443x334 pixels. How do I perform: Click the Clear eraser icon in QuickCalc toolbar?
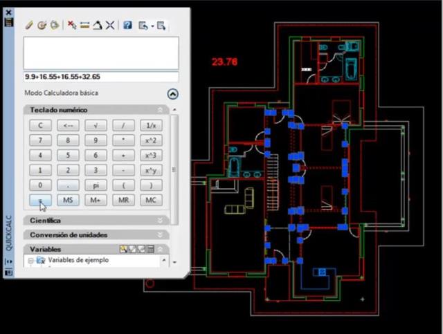pos(29,26)
